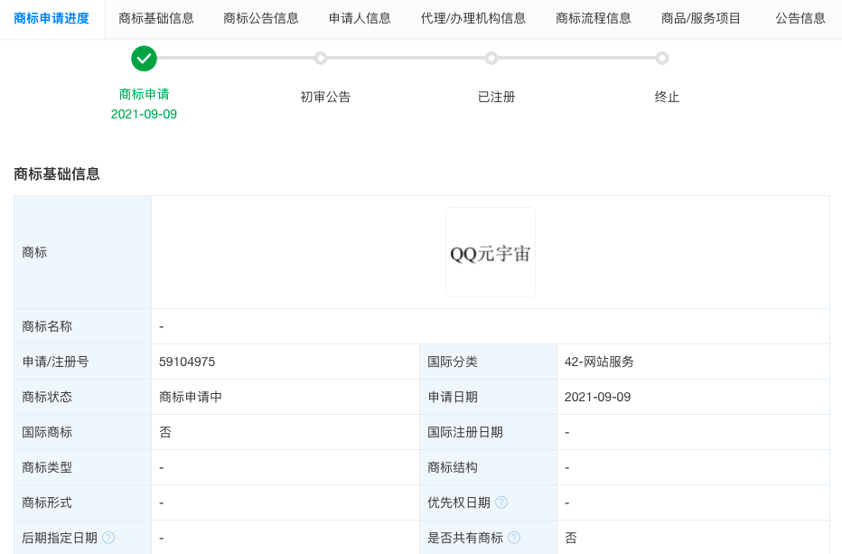Click the 已注册 progress step circle

click(x=491, y=58)
